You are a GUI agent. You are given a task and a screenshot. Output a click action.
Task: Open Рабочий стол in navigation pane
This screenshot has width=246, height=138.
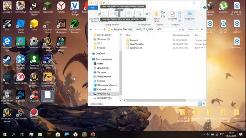click(x=104, y=89)
